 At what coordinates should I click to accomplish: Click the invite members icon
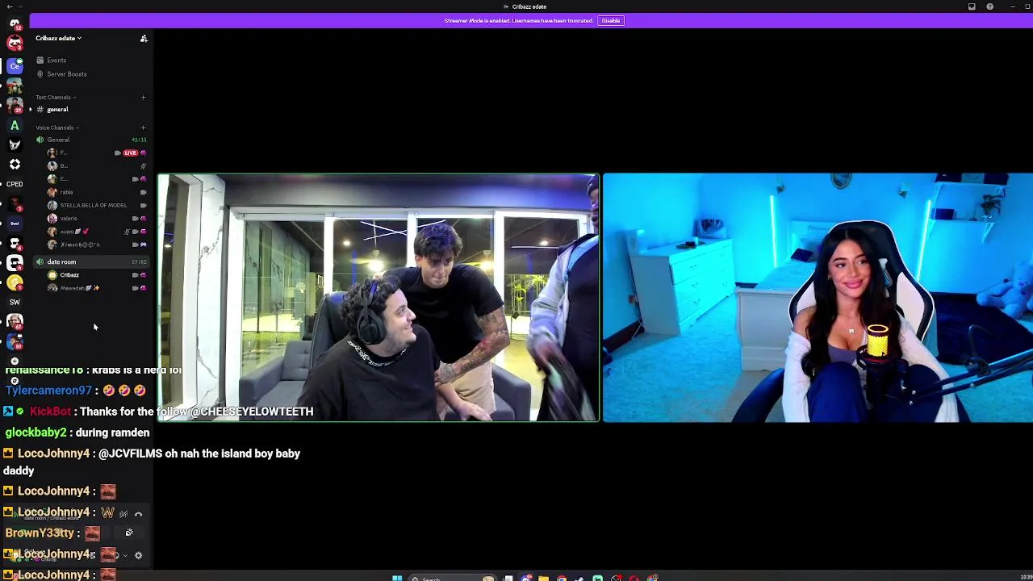pyautogui.click(x=144, y=38)
